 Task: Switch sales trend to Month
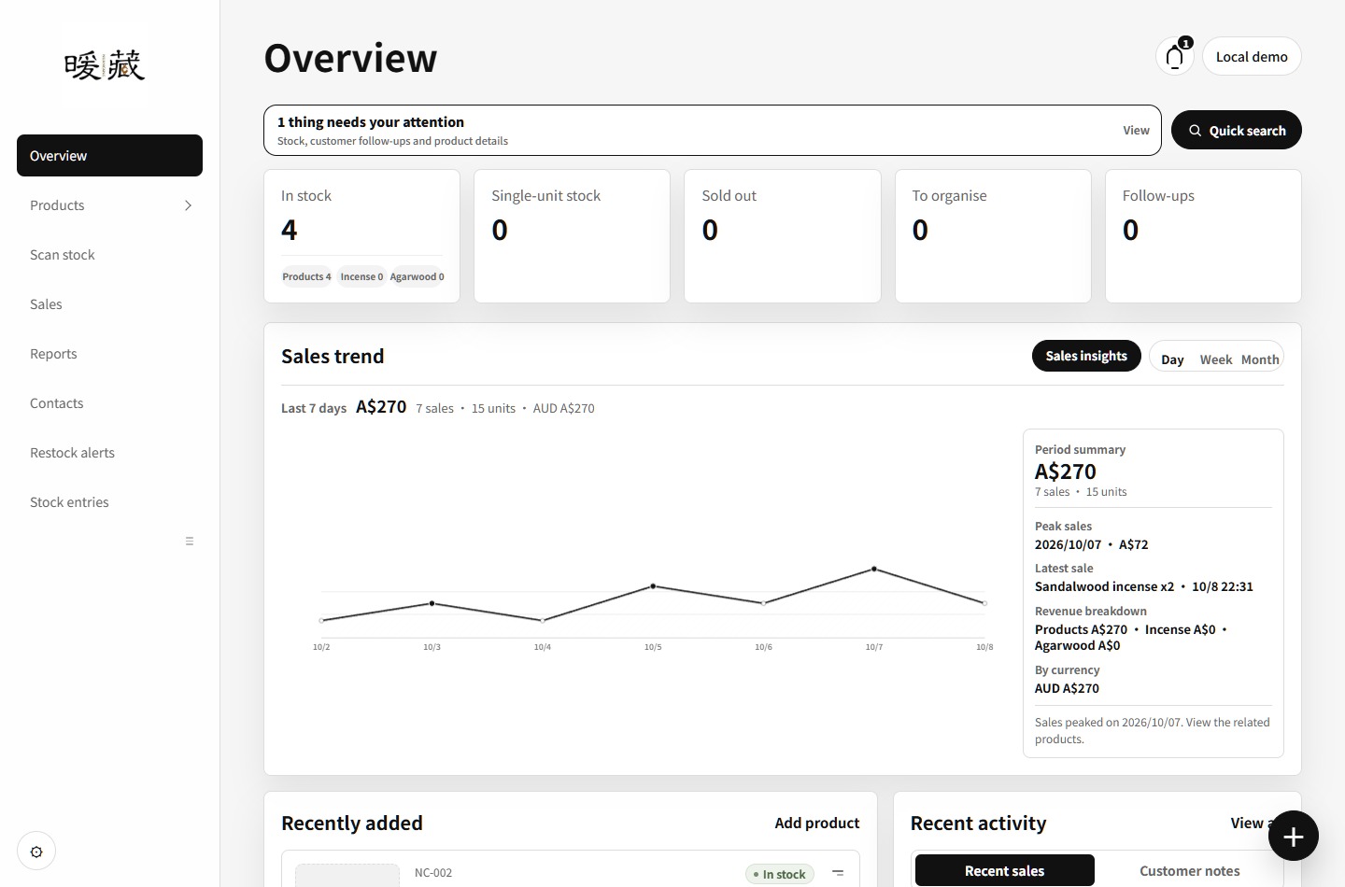click(x=1260, y=359)
